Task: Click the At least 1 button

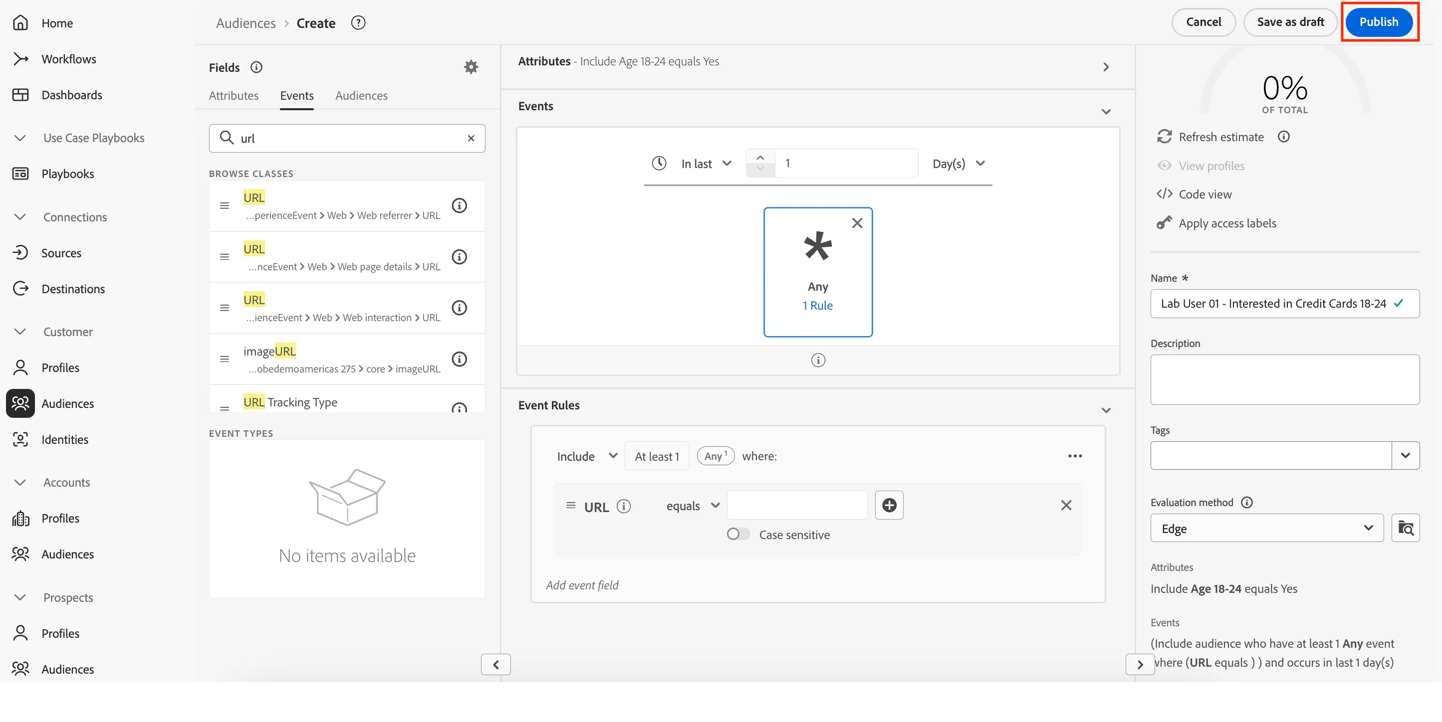Action: point(656,456)
